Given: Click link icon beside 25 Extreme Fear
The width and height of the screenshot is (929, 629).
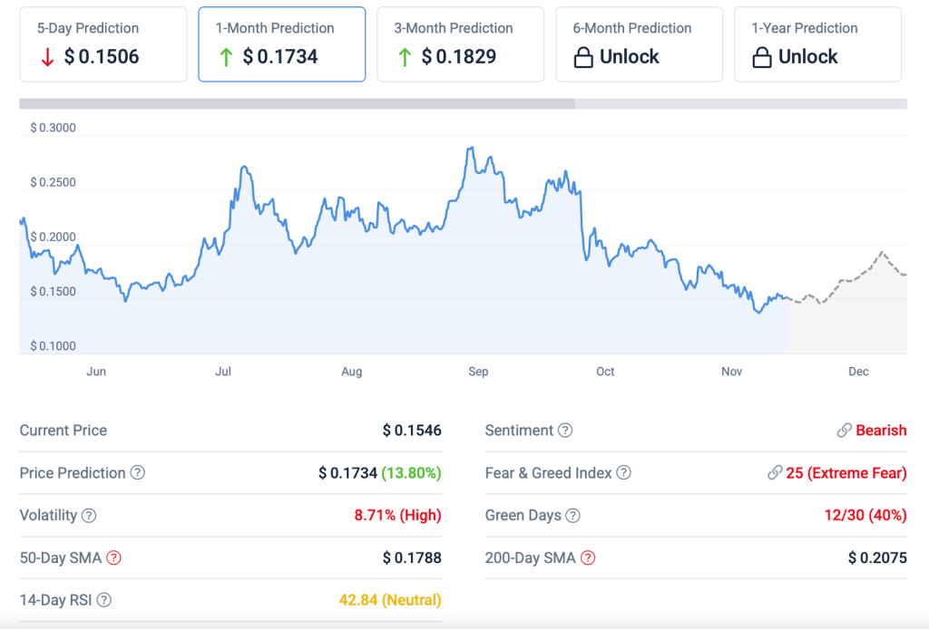Looking at the screenshot, I should point(774,473).
